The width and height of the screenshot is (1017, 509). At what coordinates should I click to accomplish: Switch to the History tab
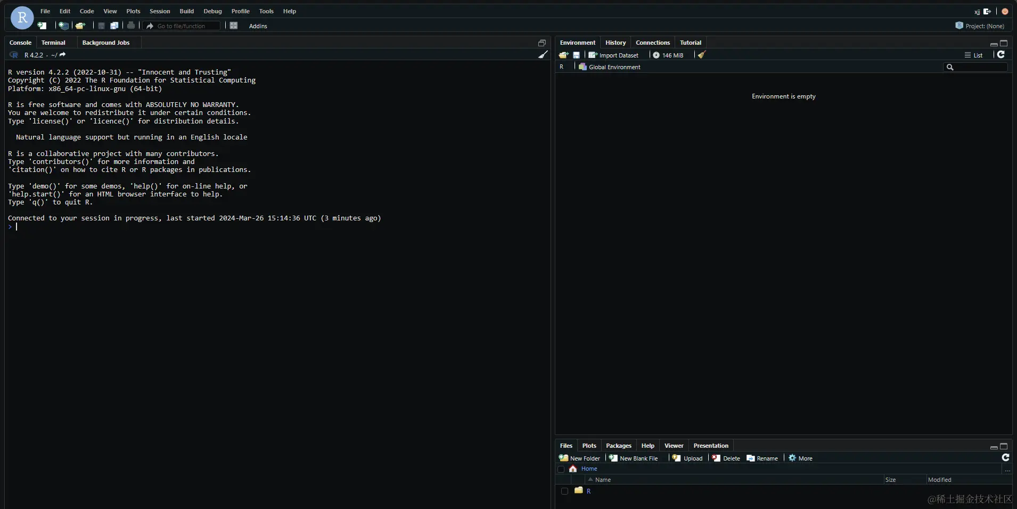(616, 43)
